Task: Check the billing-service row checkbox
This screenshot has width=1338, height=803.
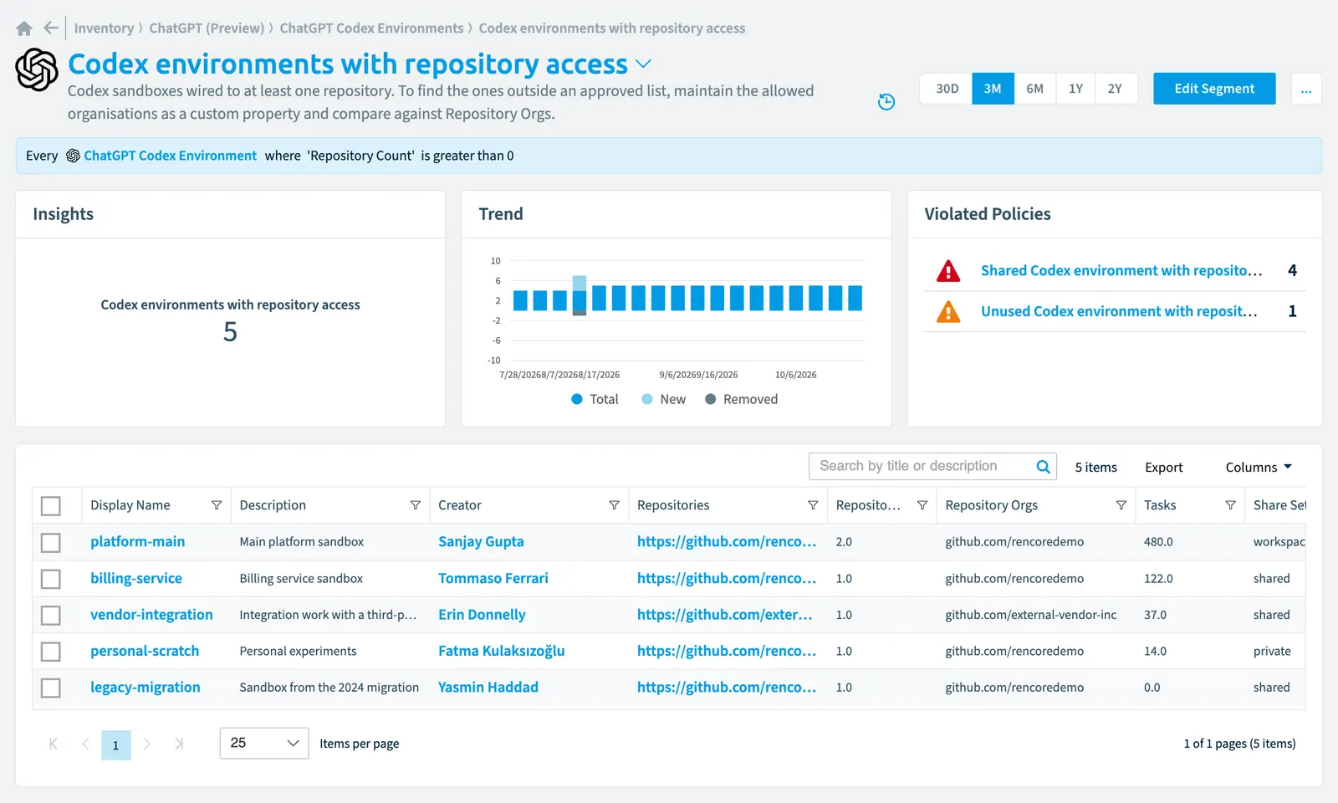Action: coord(51,579)
